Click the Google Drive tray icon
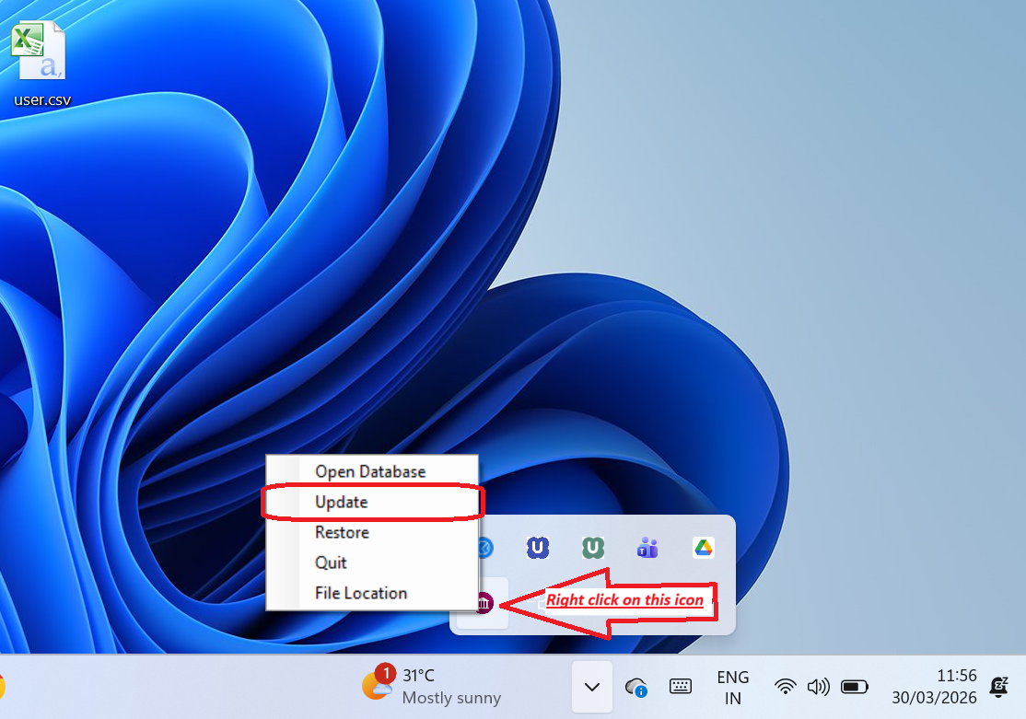Viewport: 1026px width, 719px height. tap(704, 548)
